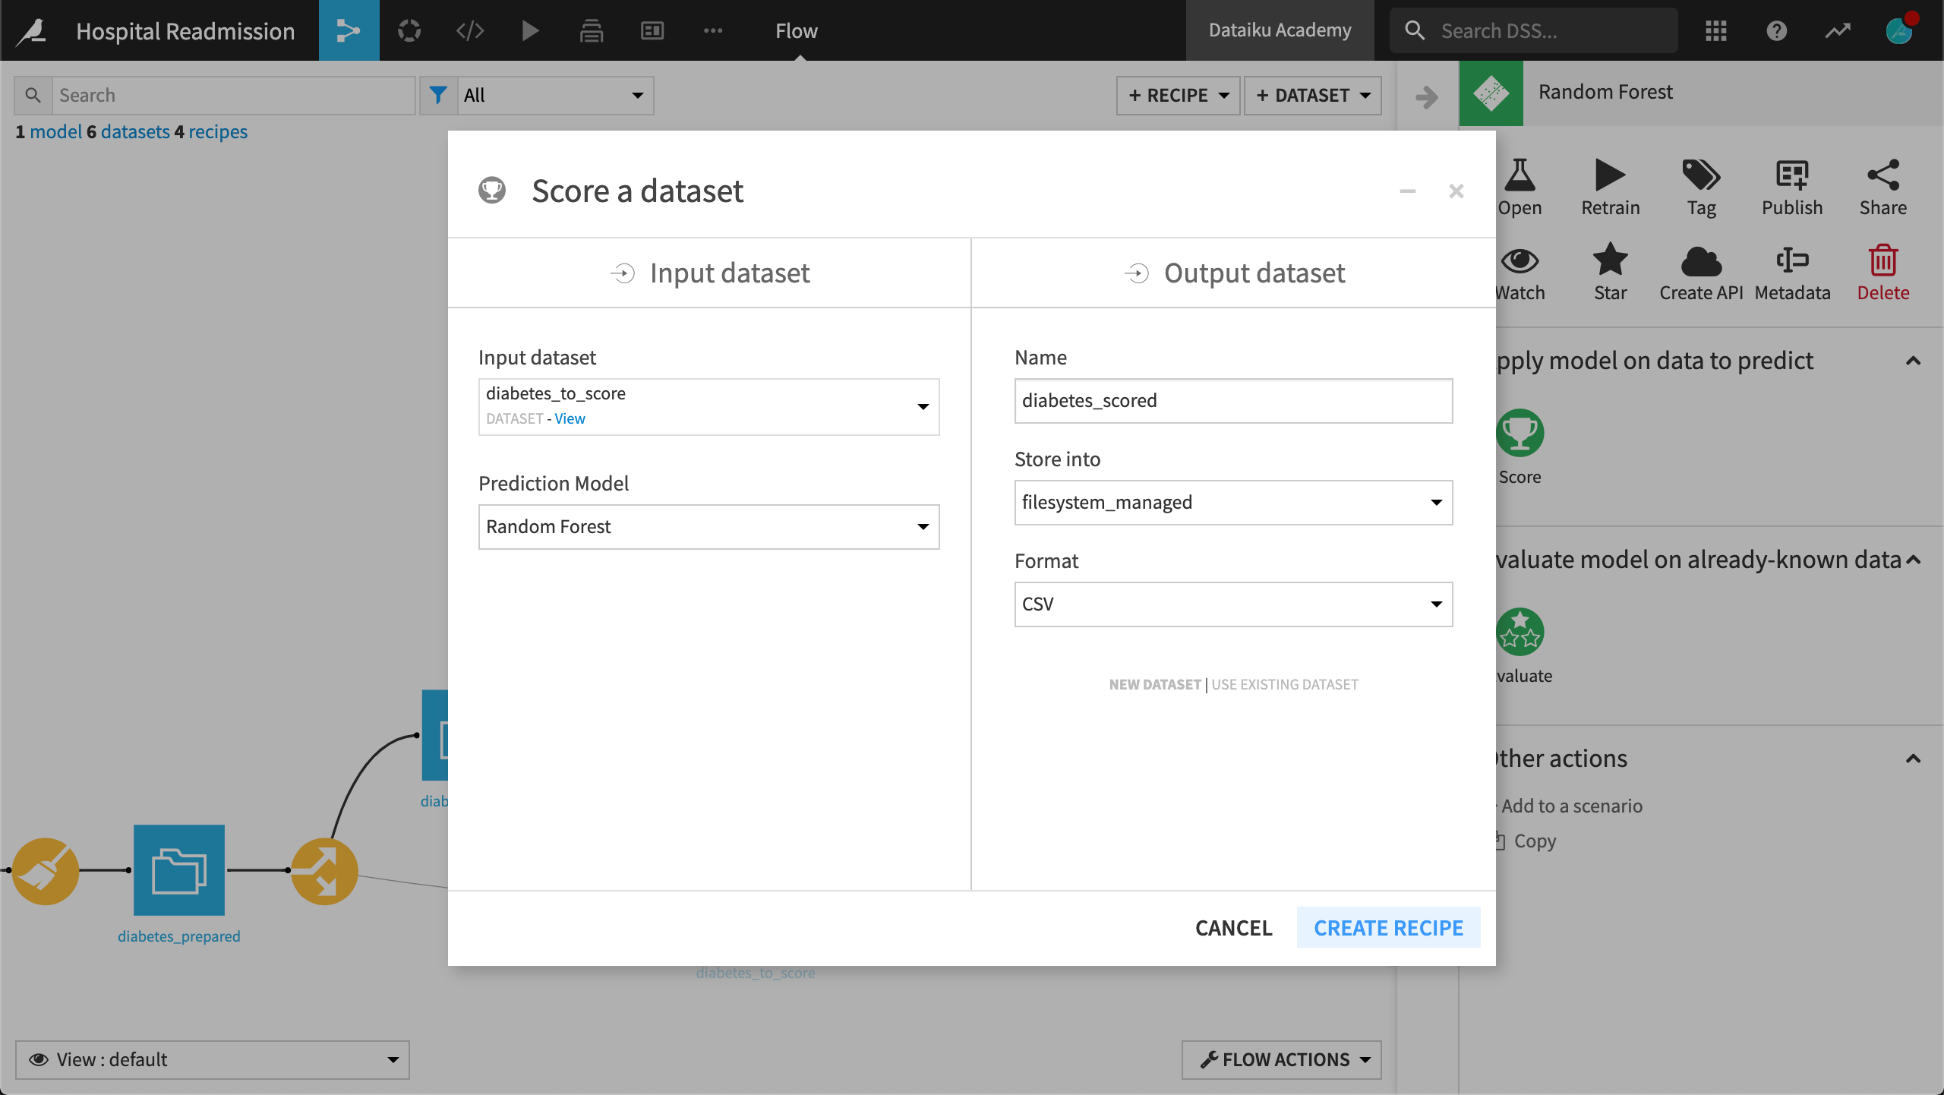The height and width of the screenshot is (1095, 1944).
Task: Click the Star icon
Action: pos(1610,260)
